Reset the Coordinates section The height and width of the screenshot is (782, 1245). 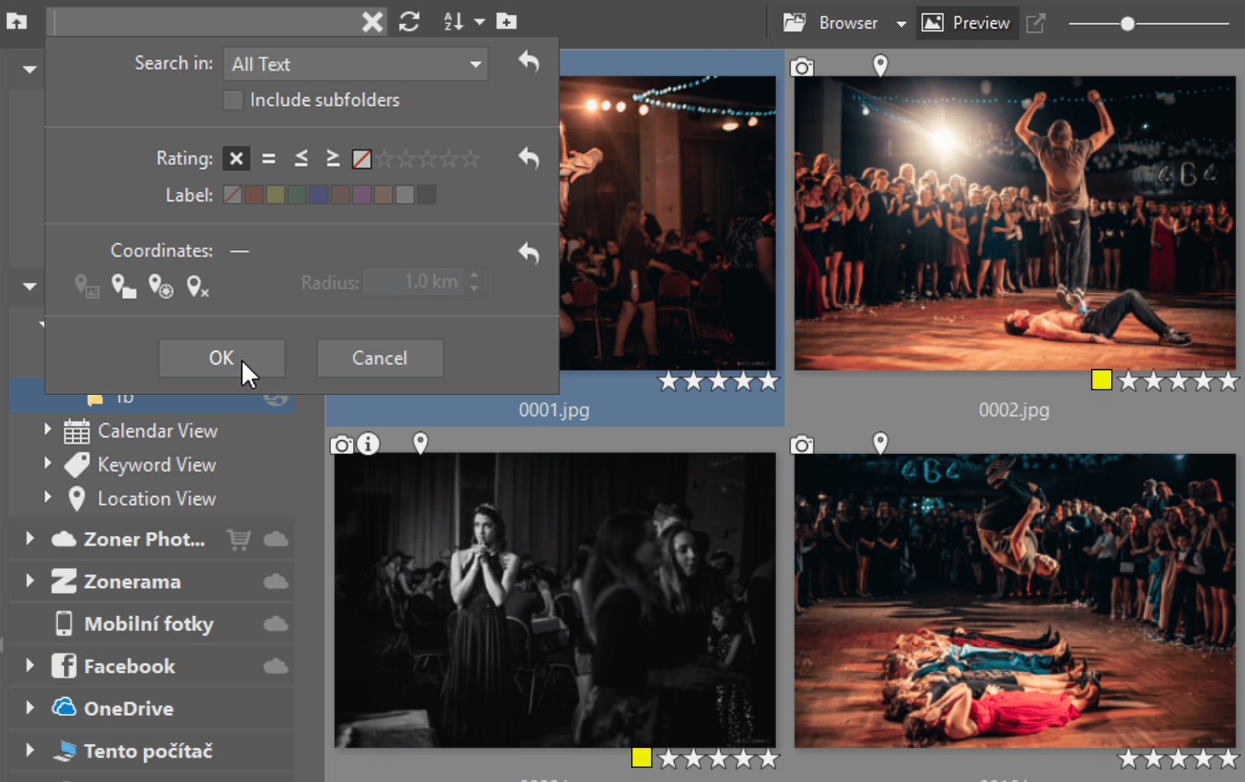pyautogui.click(x=529, y=252)
